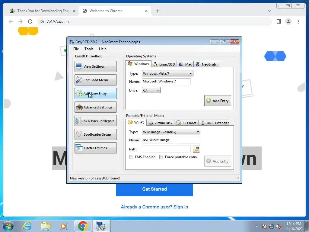Switch to the Linux/BSD tab
Viewport: 309px width, 232px height.
[164, 64]
